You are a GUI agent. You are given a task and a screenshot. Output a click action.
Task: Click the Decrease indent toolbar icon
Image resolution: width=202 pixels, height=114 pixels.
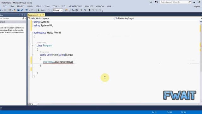73,10
